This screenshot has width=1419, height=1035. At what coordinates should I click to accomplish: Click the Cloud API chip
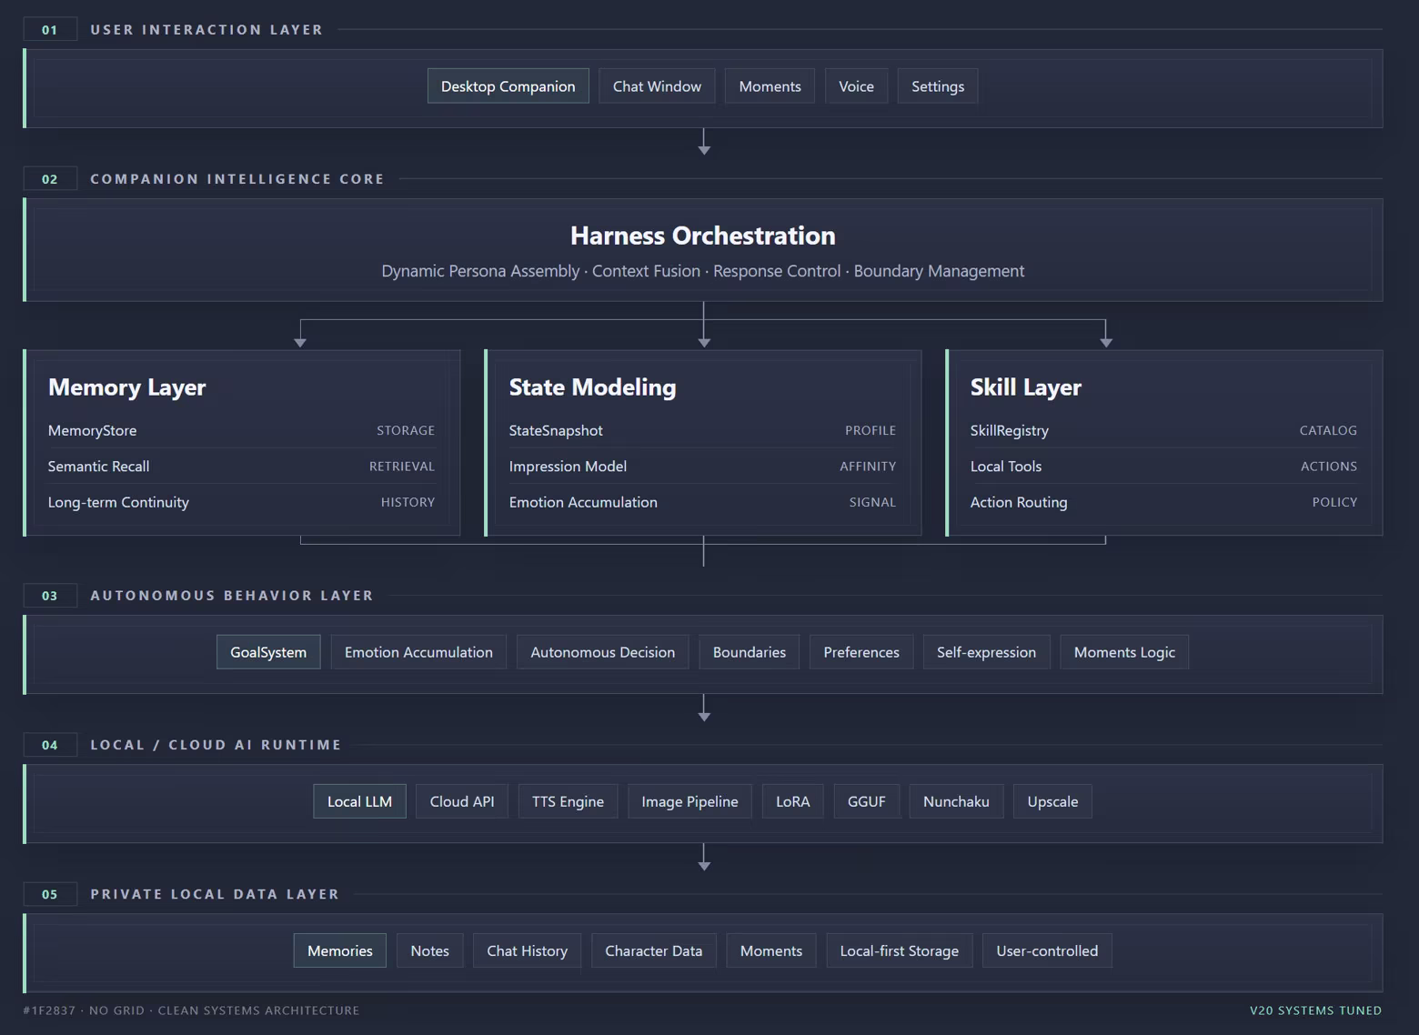[x=462, y=801]
